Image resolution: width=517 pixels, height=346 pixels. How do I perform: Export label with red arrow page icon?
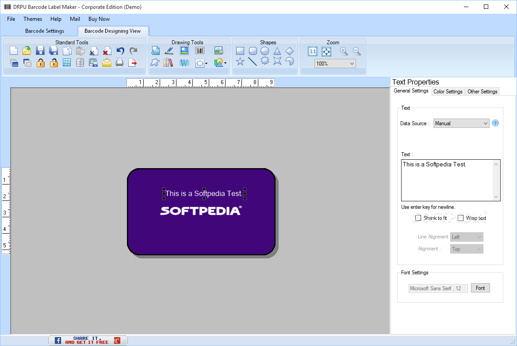[133, 63]
